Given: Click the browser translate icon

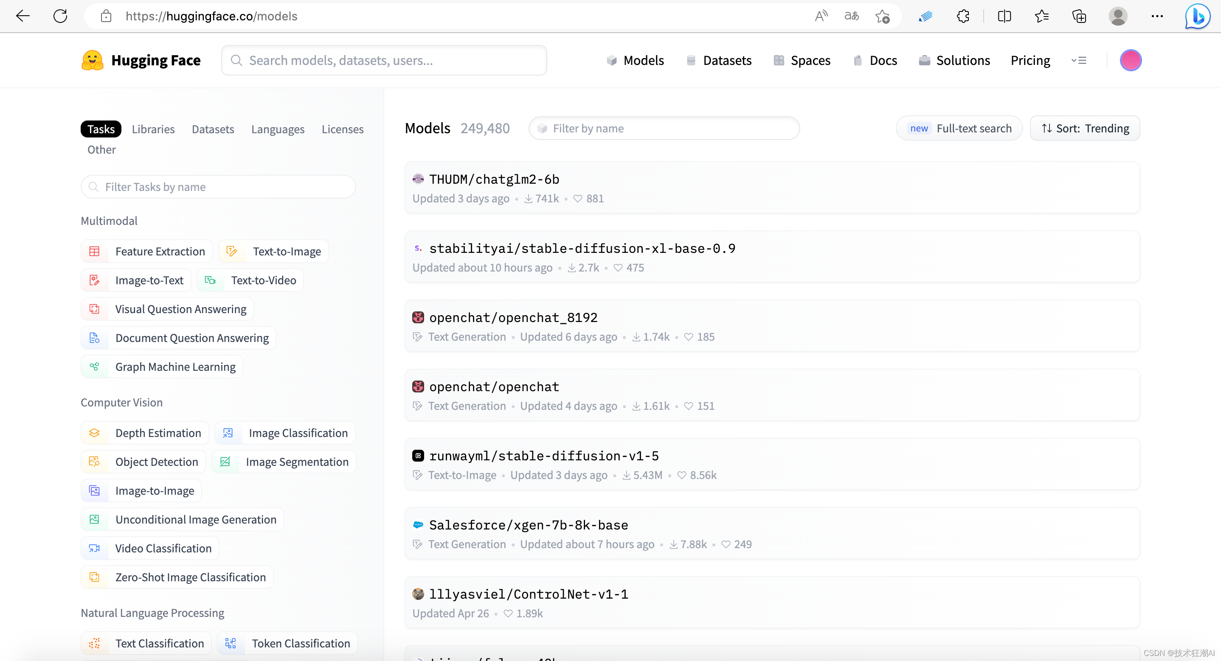Looking at the screenshot, I should (x=851, y=16).
